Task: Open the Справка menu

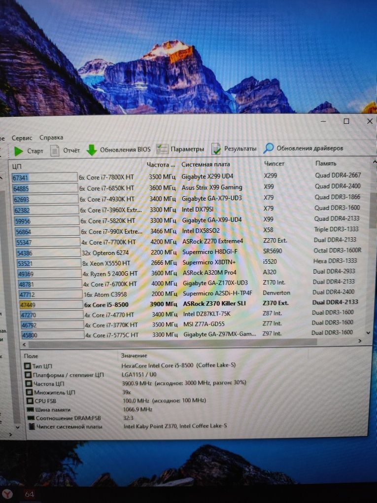Action: click(51, 137)
